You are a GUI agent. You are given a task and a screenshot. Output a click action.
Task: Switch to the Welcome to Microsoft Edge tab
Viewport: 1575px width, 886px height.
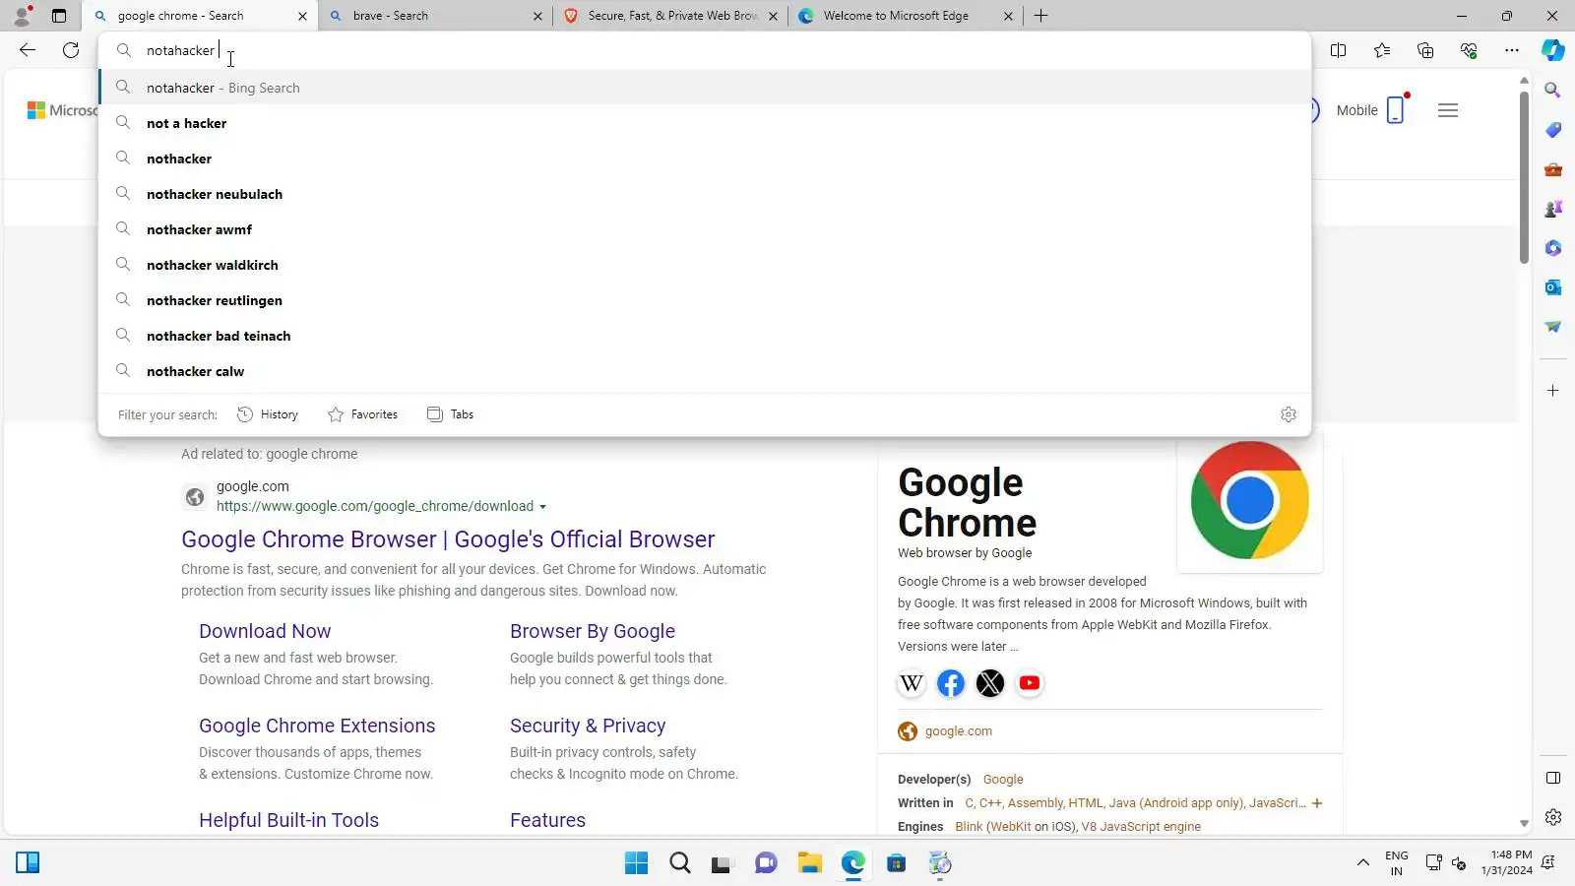point(906,16)
